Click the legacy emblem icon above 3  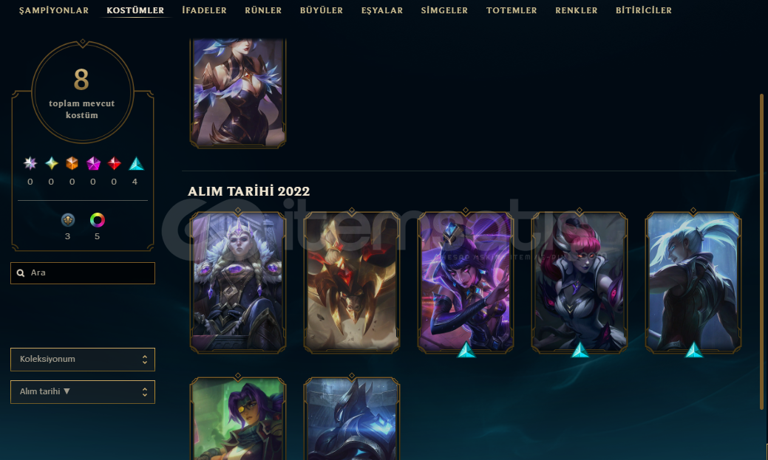[x=67, y=220]
